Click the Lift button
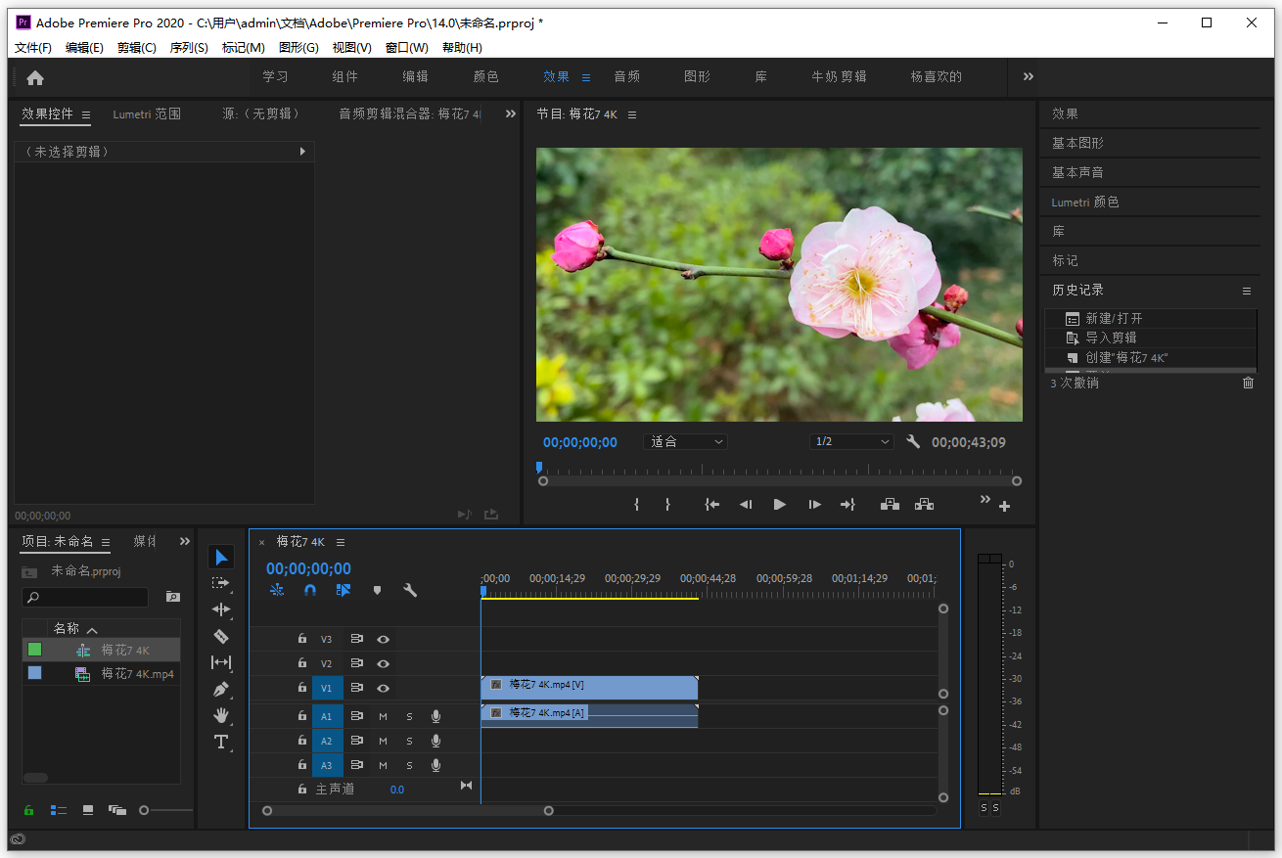 pyautogui.click(x=890, y=505)
